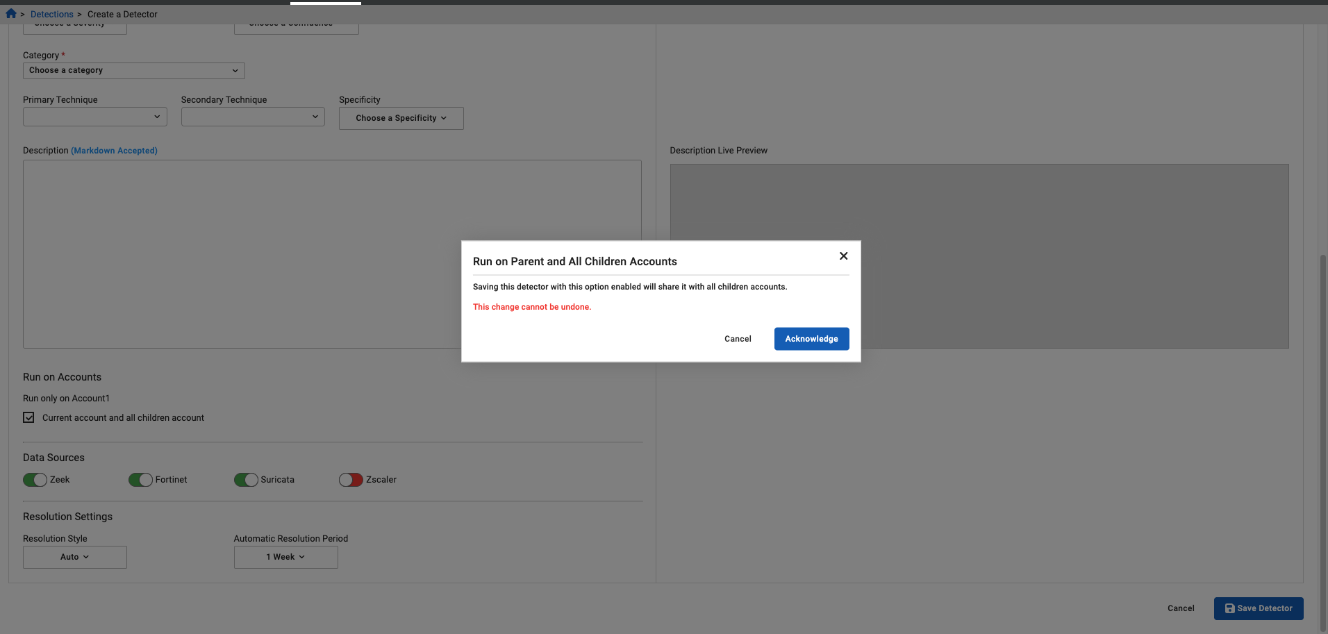Uncheck Current account and all children account

click(28, 418)
